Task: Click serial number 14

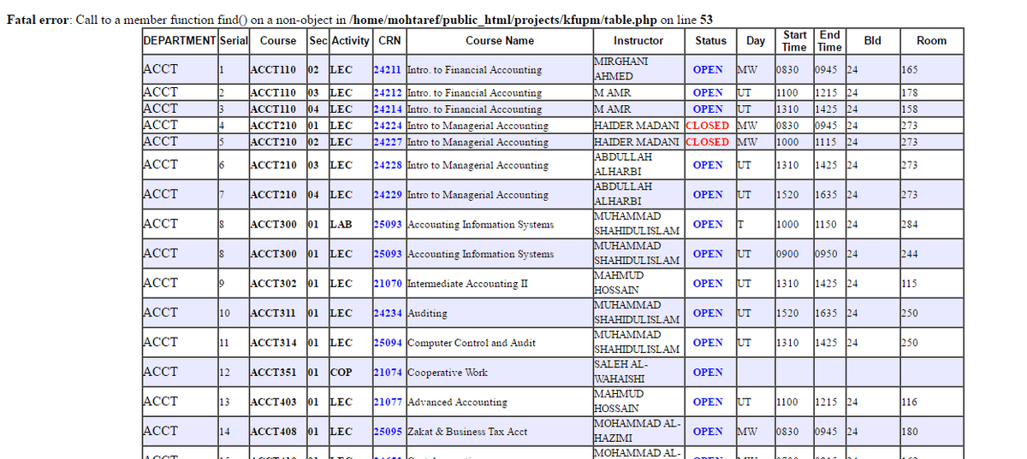Action: 225,432
